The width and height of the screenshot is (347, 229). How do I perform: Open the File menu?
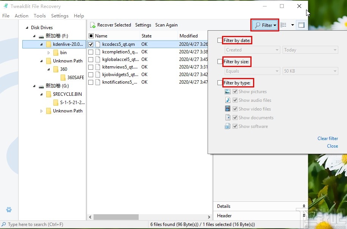[x=6, y=16]
